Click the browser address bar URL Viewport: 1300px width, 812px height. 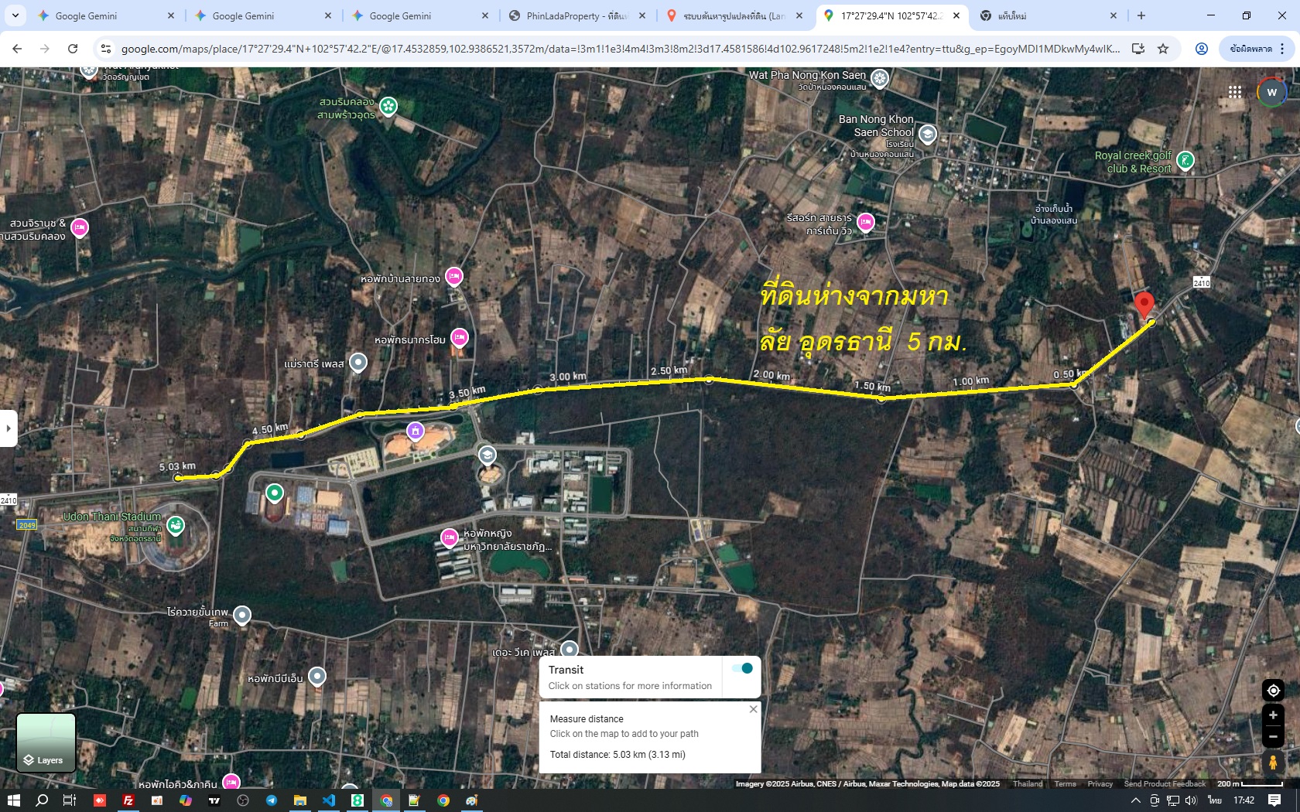point(619,49)
